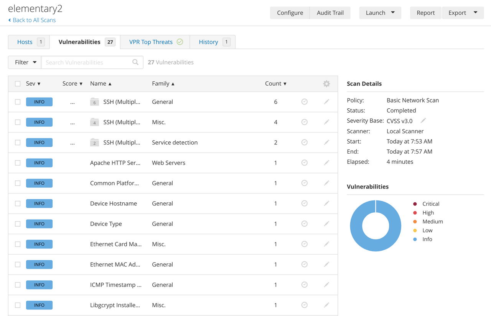Click the gear settings icon in table header
Screen dimensions: 491x316
pos(326,84)
